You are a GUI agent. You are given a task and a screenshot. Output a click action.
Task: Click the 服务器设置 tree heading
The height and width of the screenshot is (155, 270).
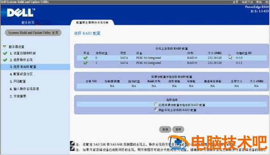(x=16, y=47)
